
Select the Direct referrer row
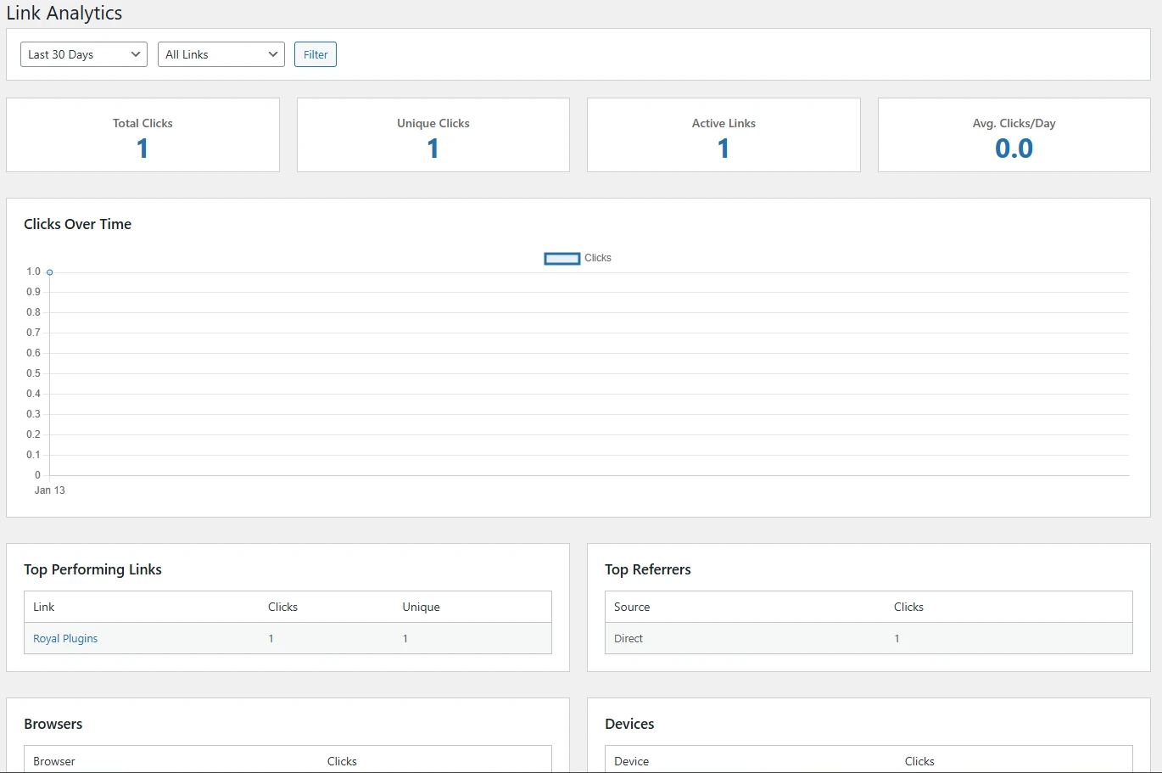628,638
